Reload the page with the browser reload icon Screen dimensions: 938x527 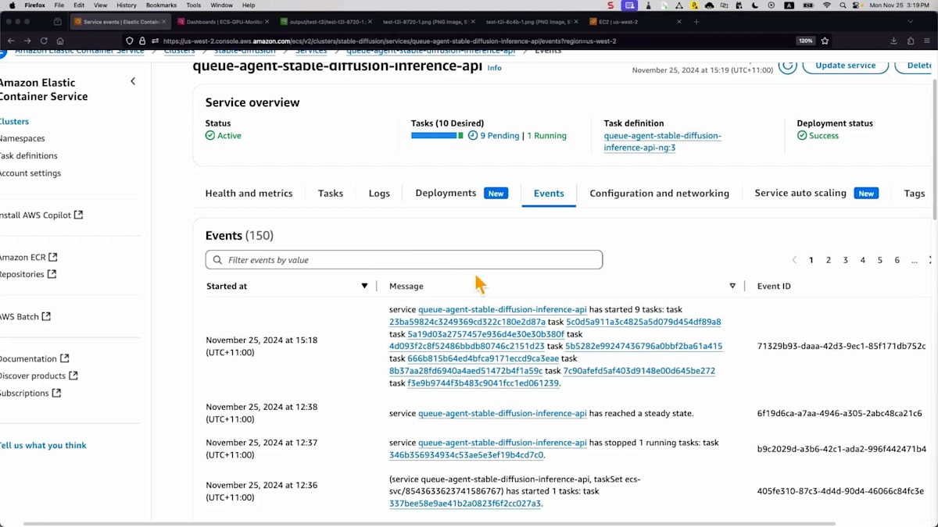(44, 41)
